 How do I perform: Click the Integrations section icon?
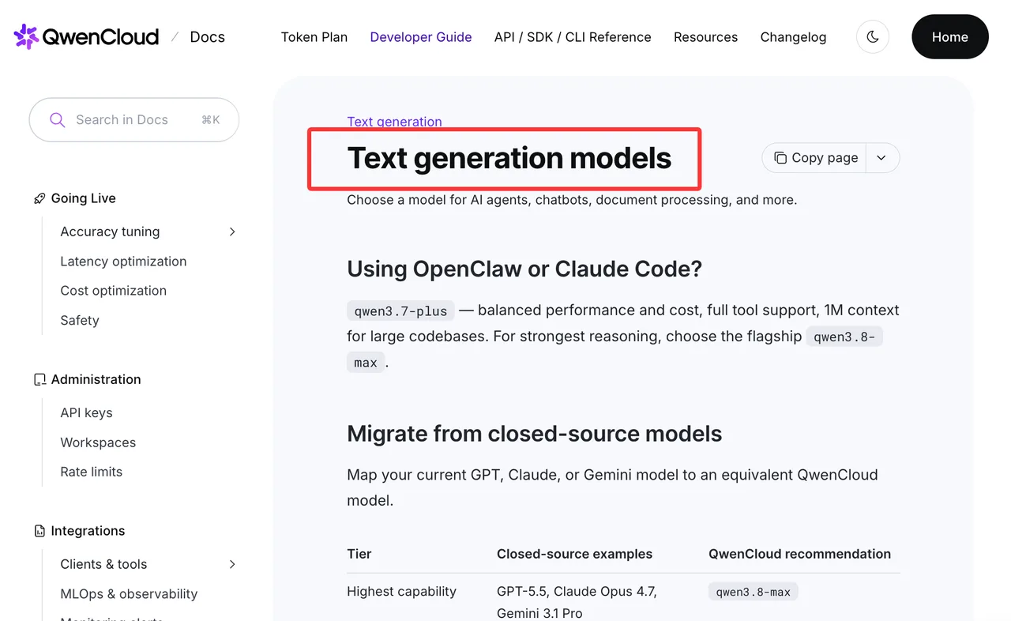[x=39, y=532]
